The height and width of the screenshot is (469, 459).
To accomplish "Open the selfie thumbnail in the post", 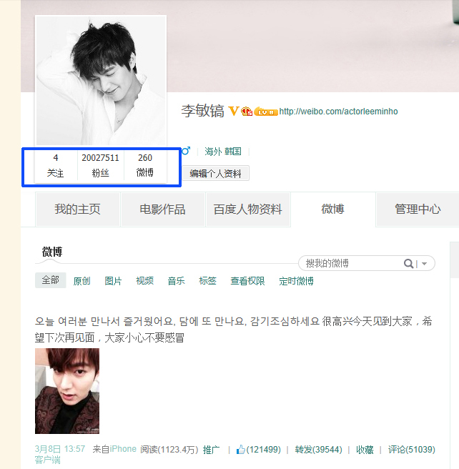I will pos(67,391).
